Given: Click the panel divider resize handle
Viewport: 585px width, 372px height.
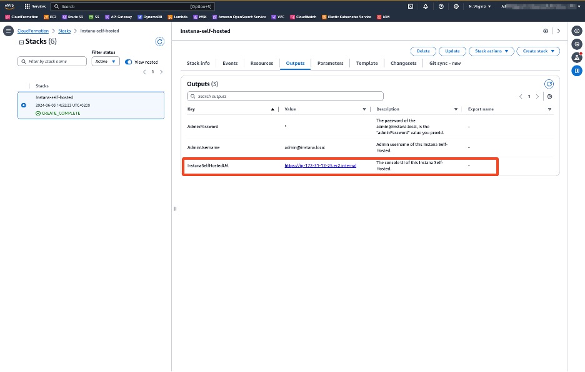Looking at the screenshot, I should 174,208.
